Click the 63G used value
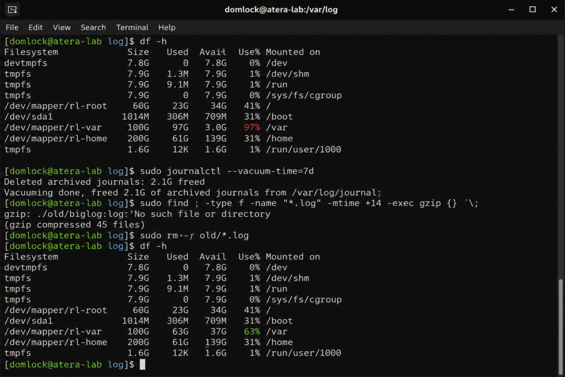Viewport: 565px width, 377px height. click(180, 332)
